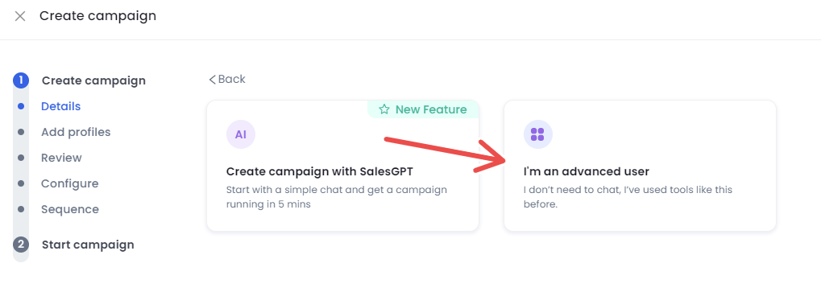821x292 pixels.
Task: Choose Create campaign with SalesGPT card
Action: [x=343, y=166]
